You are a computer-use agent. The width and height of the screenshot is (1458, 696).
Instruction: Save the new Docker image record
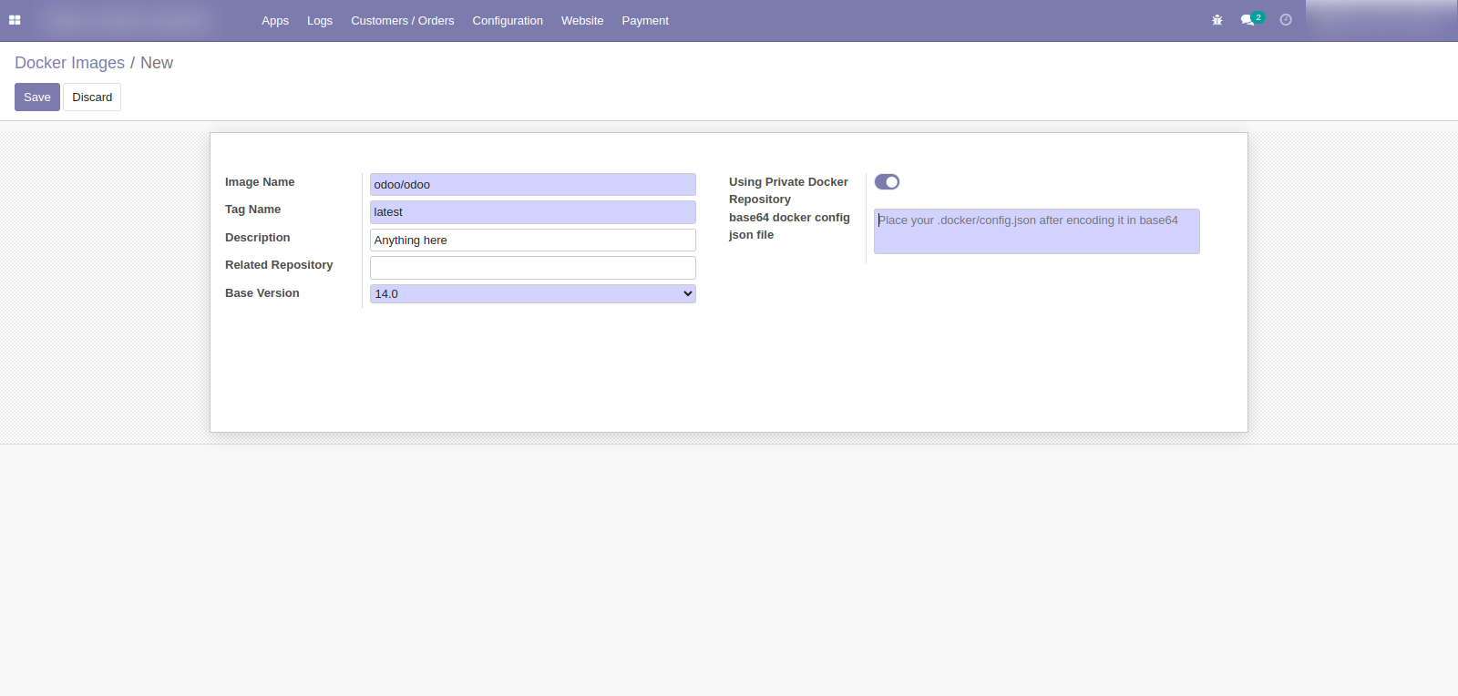tap(37, 97)
